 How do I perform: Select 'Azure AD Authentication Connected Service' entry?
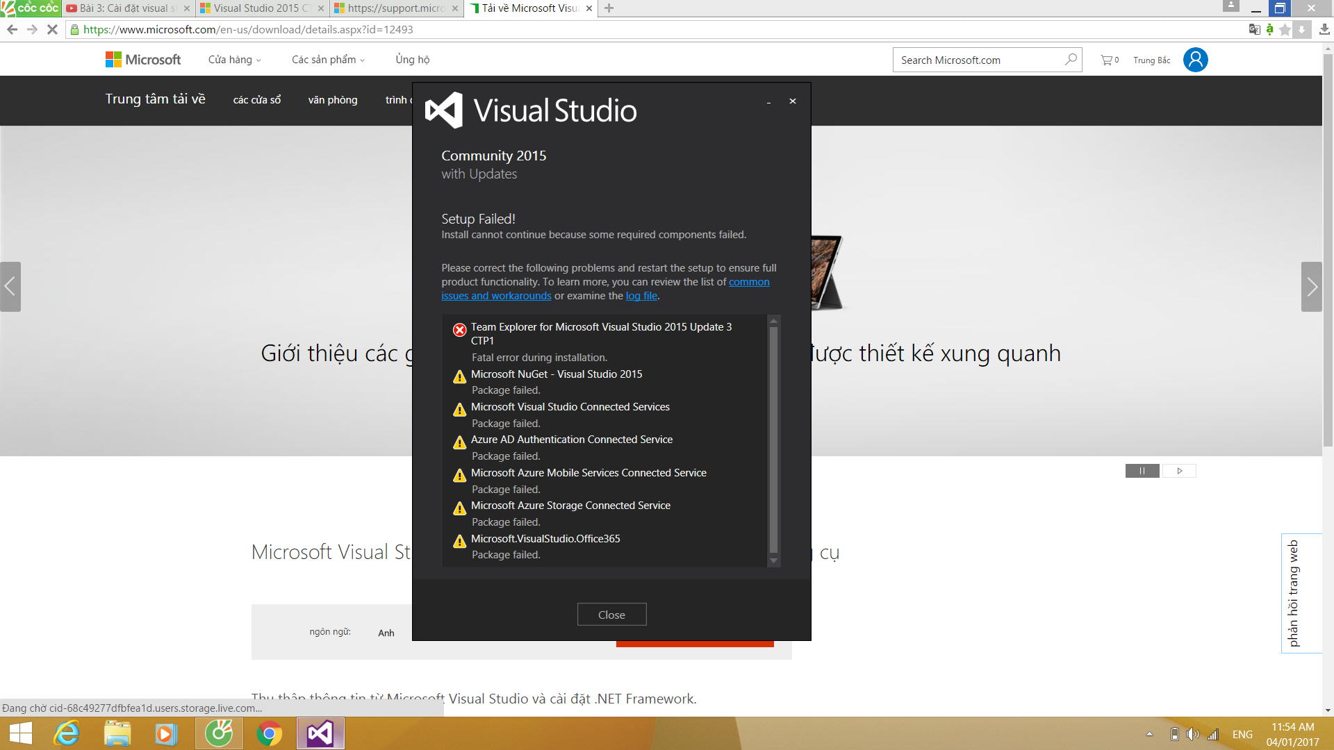tap(571, 440)
